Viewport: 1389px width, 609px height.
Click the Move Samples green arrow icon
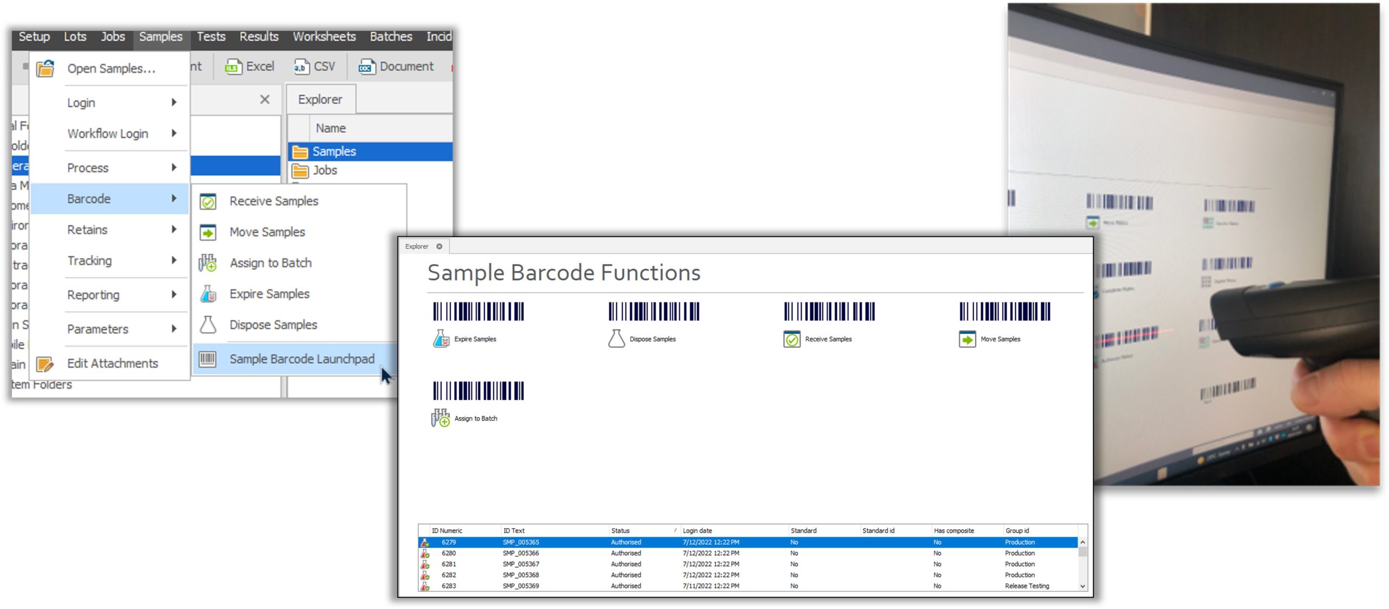(x=968, y=338)
